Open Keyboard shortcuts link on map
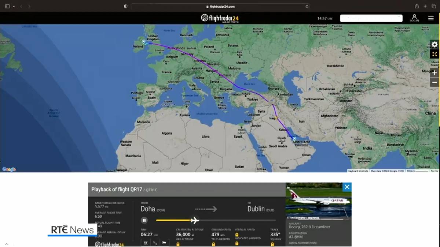Viewport: 440px width, 247px height. pos(358,171)
